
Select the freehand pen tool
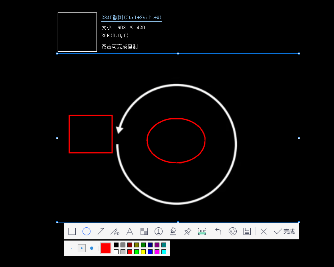115,231
